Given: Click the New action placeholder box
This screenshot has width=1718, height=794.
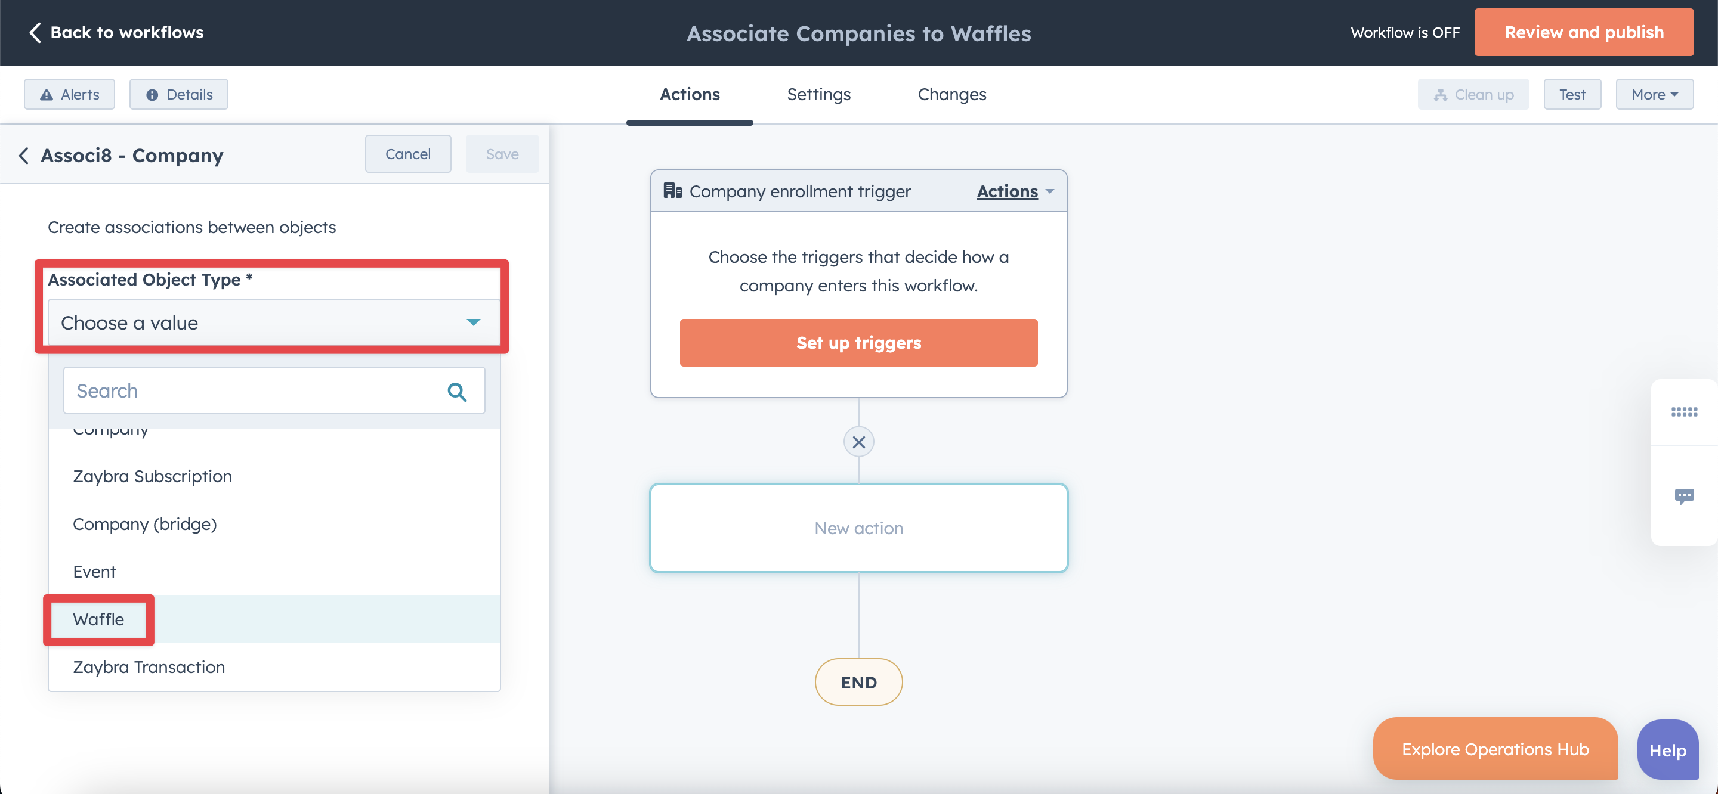Looking at the screenshot, I should click(x=858, y=528).
